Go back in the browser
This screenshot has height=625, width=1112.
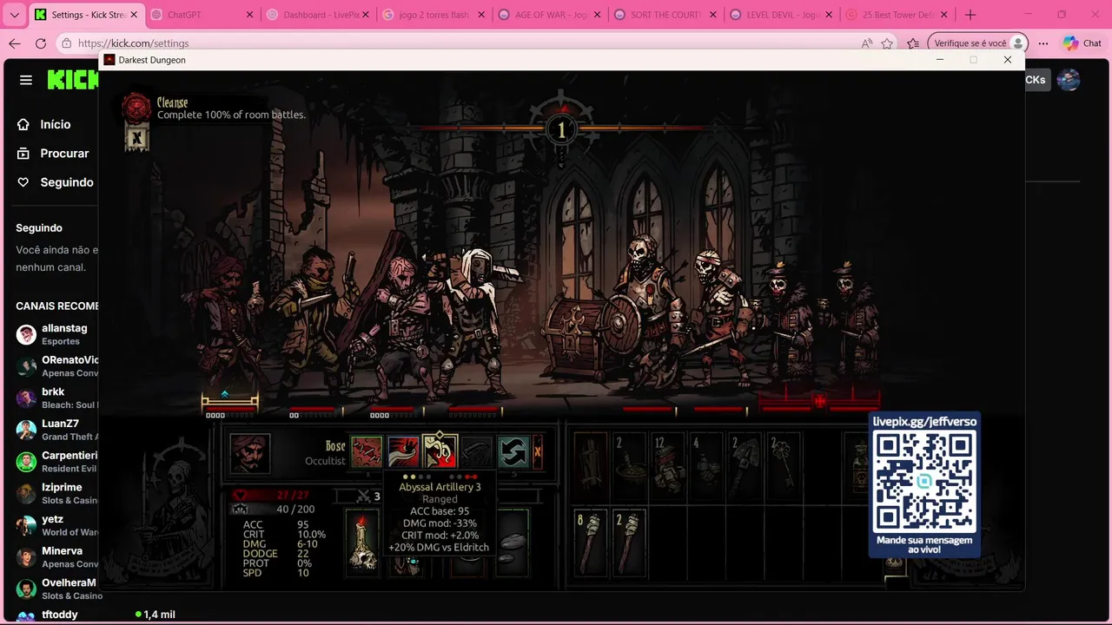coord(15,43)
